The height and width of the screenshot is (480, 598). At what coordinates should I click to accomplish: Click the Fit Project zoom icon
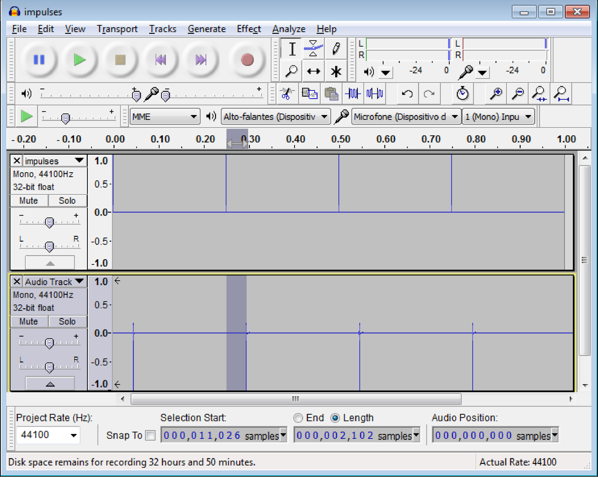point(561,93)
